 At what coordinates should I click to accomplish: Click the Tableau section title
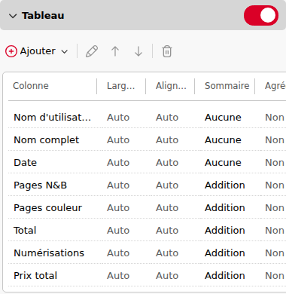pyautogui.click(x=43, y=16)
